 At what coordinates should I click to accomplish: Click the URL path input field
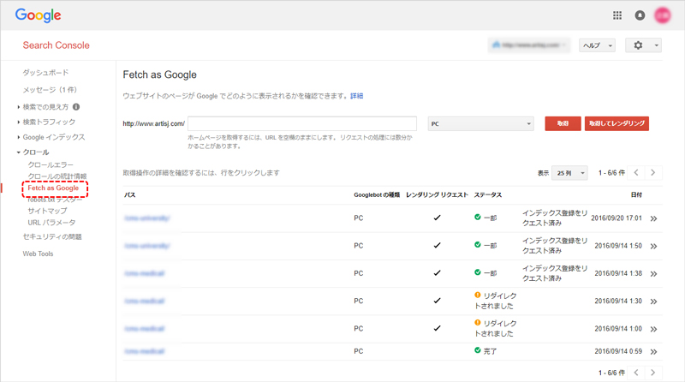(x=302, y=123)
